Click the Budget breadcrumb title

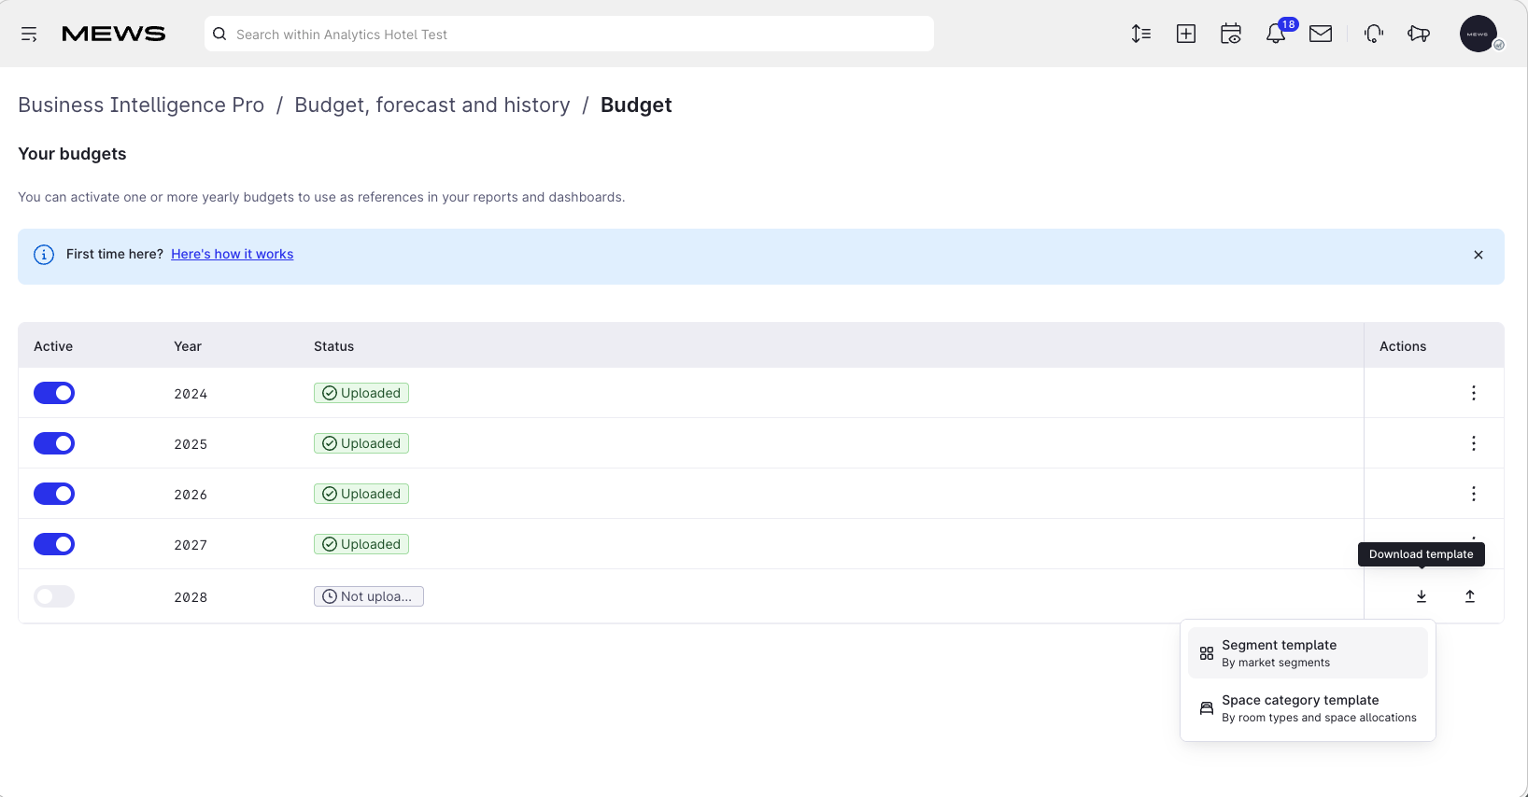(636, 105)
